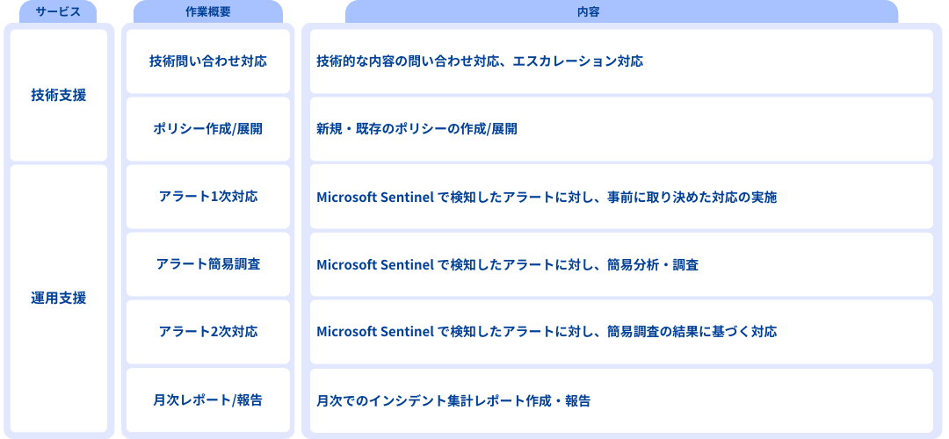949x439 pixels.
Task: Click the アラート2次対応 cell
Action: coord(208,332)
